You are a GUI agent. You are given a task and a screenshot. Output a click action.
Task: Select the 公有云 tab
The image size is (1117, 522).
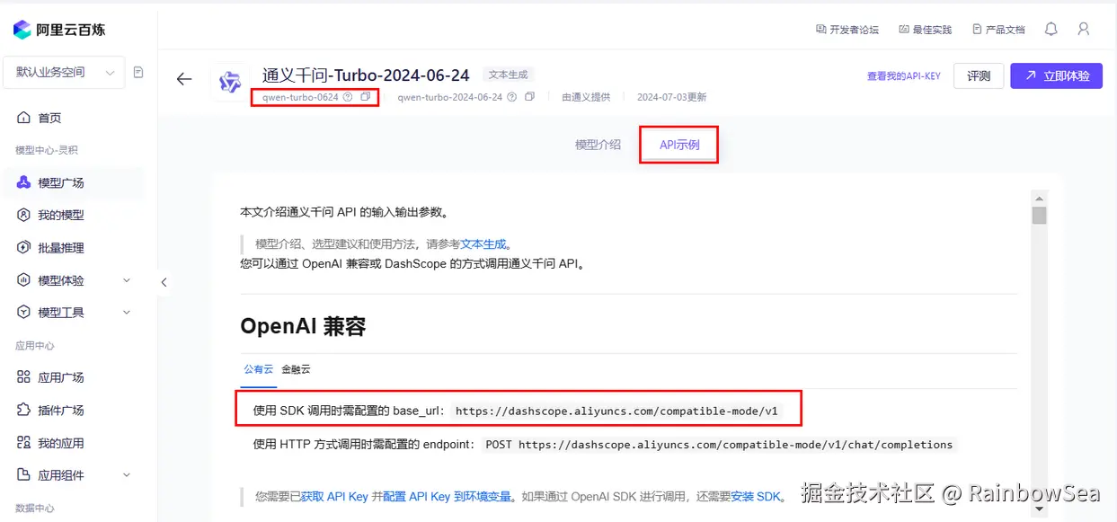258,369
